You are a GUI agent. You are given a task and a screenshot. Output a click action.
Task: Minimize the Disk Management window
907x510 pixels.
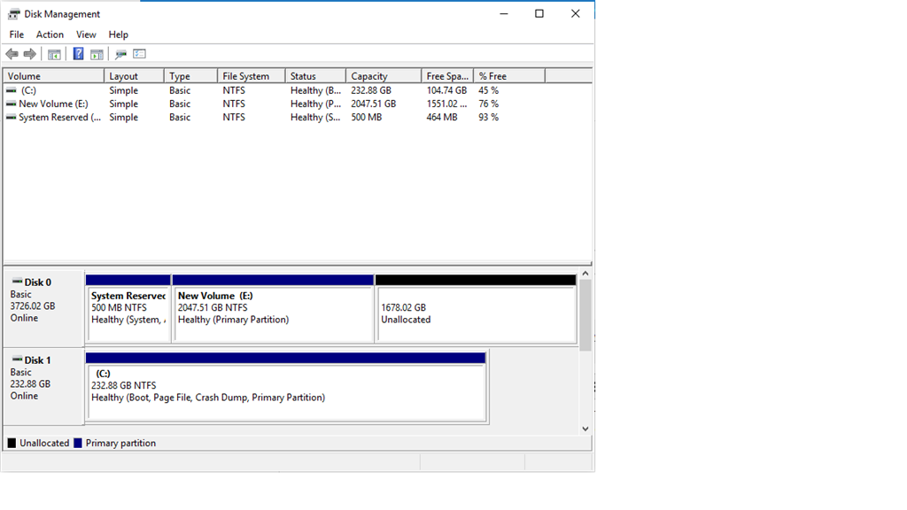[504, 14]
